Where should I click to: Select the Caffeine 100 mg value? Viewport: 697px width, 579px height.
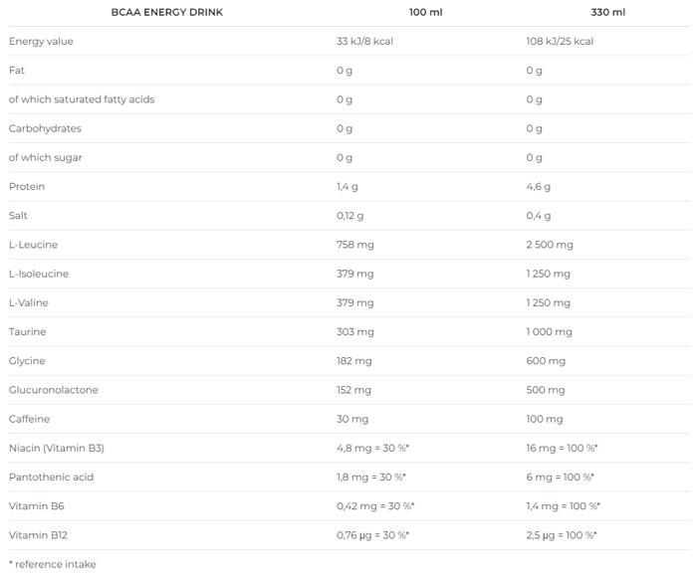(x=544, y=419)
